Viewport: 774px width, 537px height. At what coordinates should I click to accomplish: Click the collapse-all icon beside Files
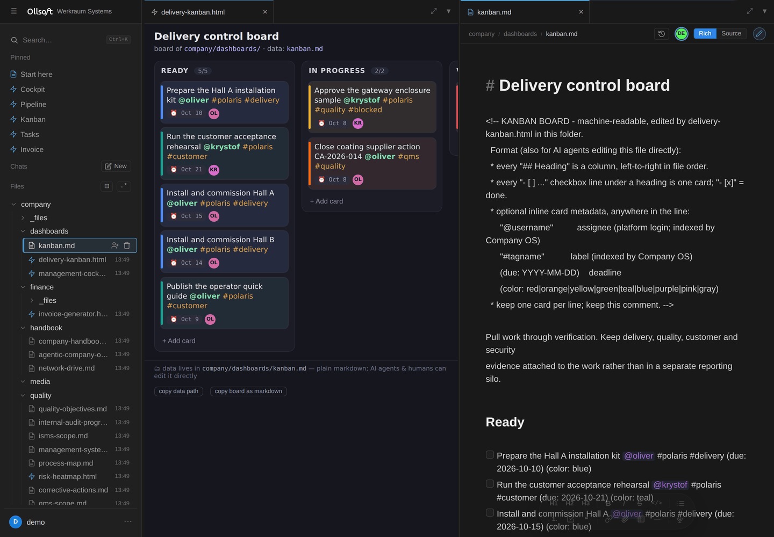(x=107, y=186)
